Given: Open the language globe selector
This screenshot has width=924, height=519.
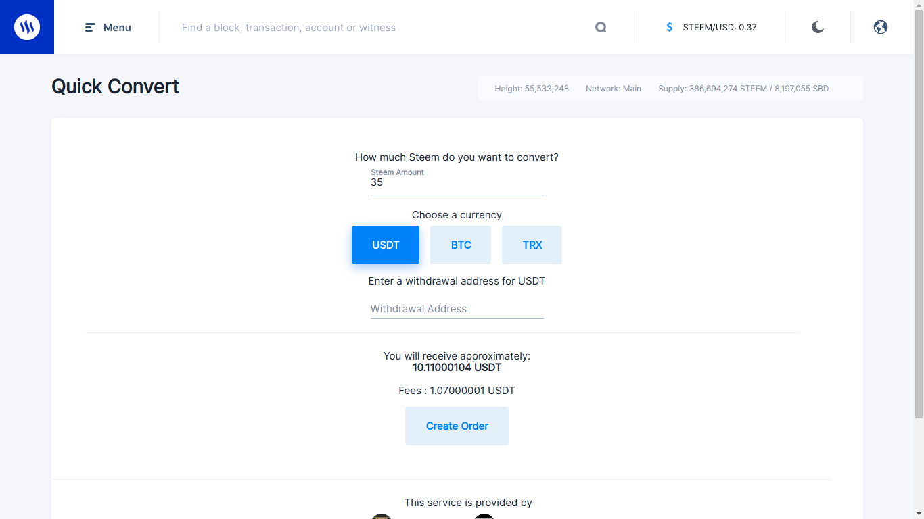Looking at the screenshot, I should (881, 27).
